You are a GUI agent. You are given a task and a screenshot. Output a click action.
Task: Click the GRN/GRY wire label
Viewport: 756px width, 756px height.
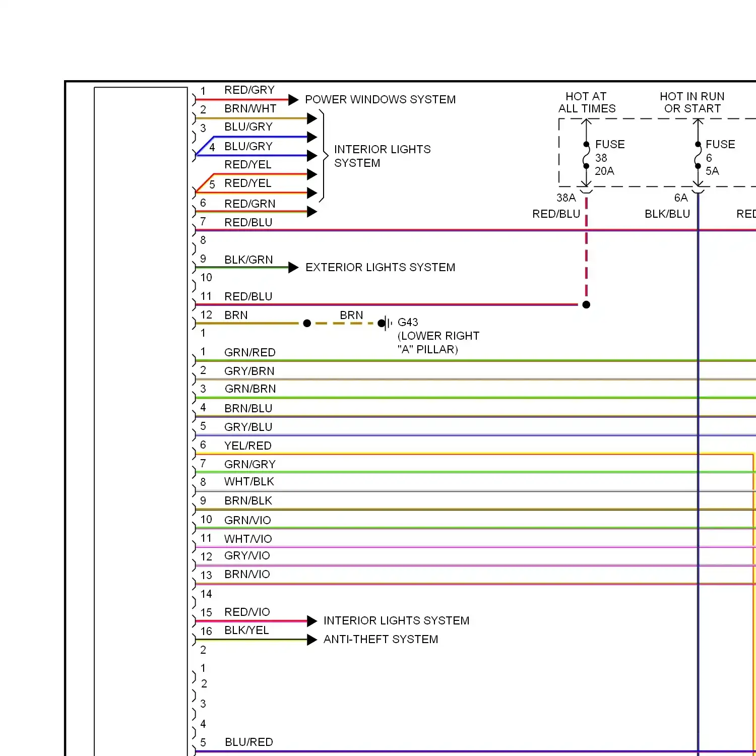point(250,464)
